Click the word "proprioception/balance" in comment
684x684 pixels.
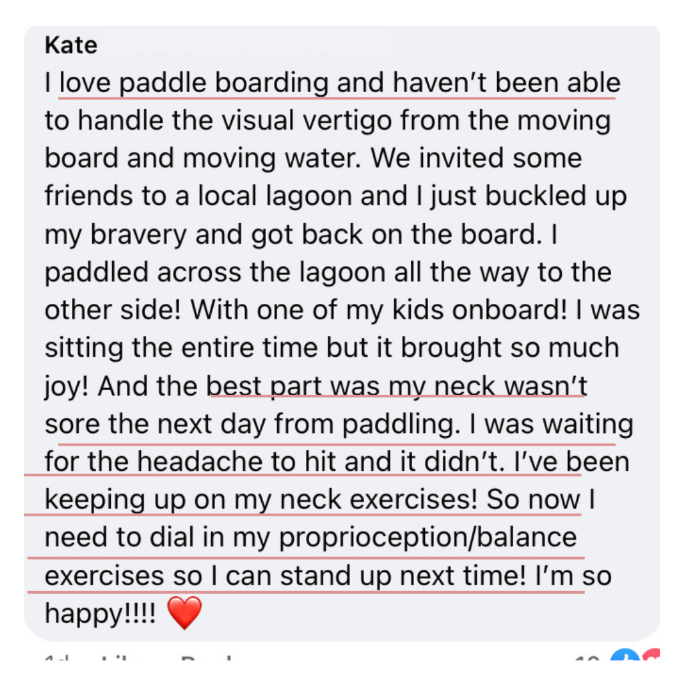427,538
